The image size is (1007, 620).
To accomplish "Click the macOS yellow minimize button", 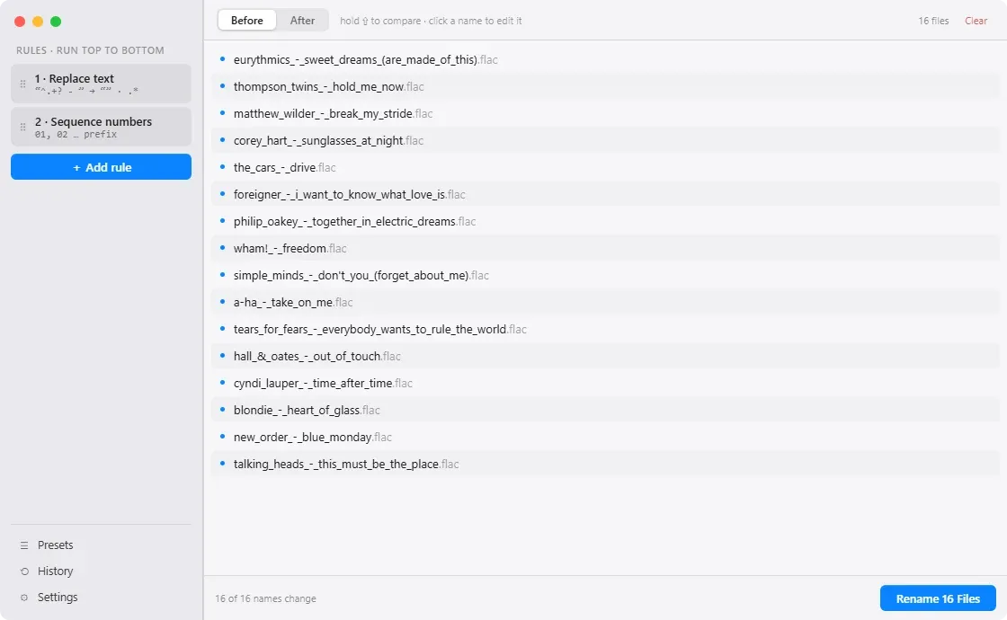I will 38,22.
